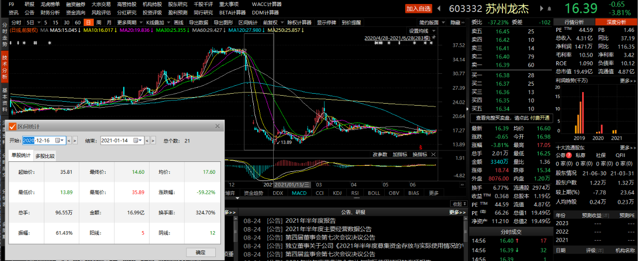The height and width of the screenshot is (261, 638).
Task: Close the indicator panel X icon
Action: [434, 154]
